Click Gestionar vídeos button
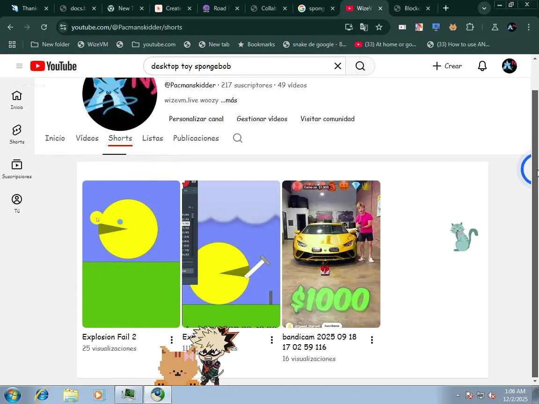The height and width of the screenshot is (404, 539). pyautogui.click(x=262, y=119)
